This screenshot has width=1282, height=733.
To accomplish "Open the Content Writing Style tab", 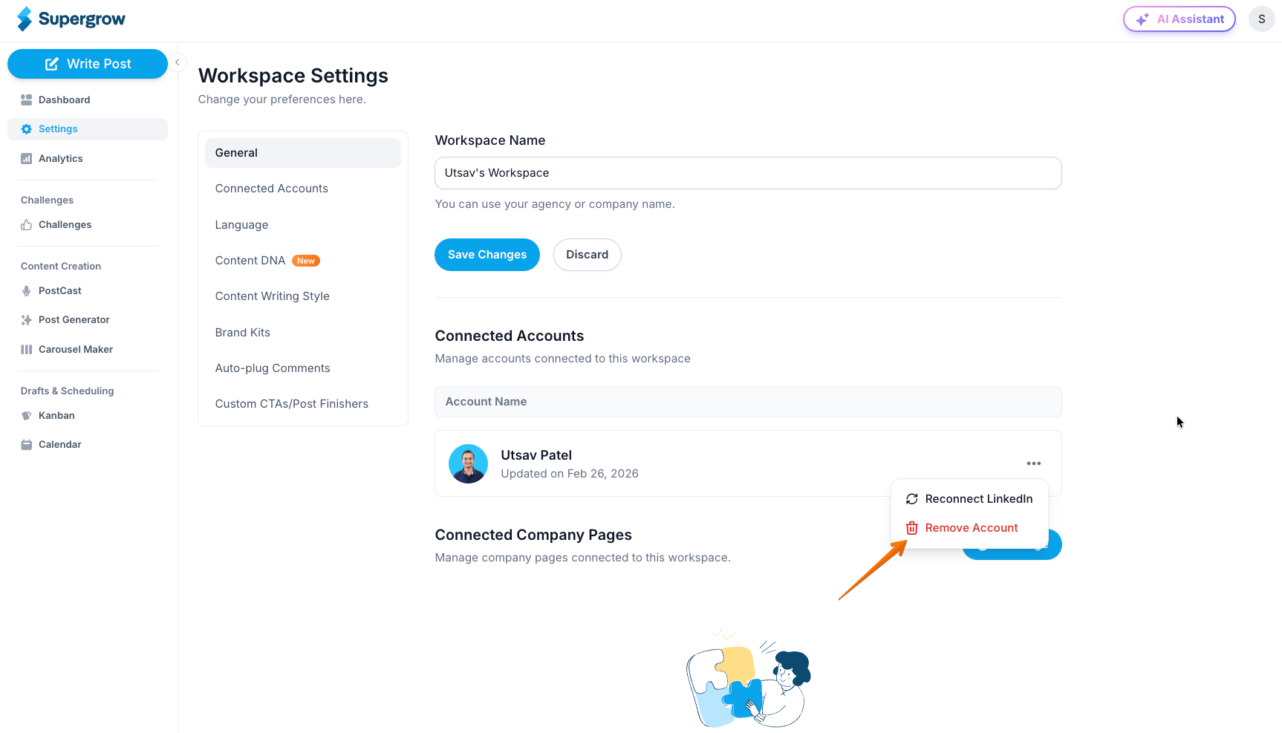I will pyautogui.click(x=303, y=296).
